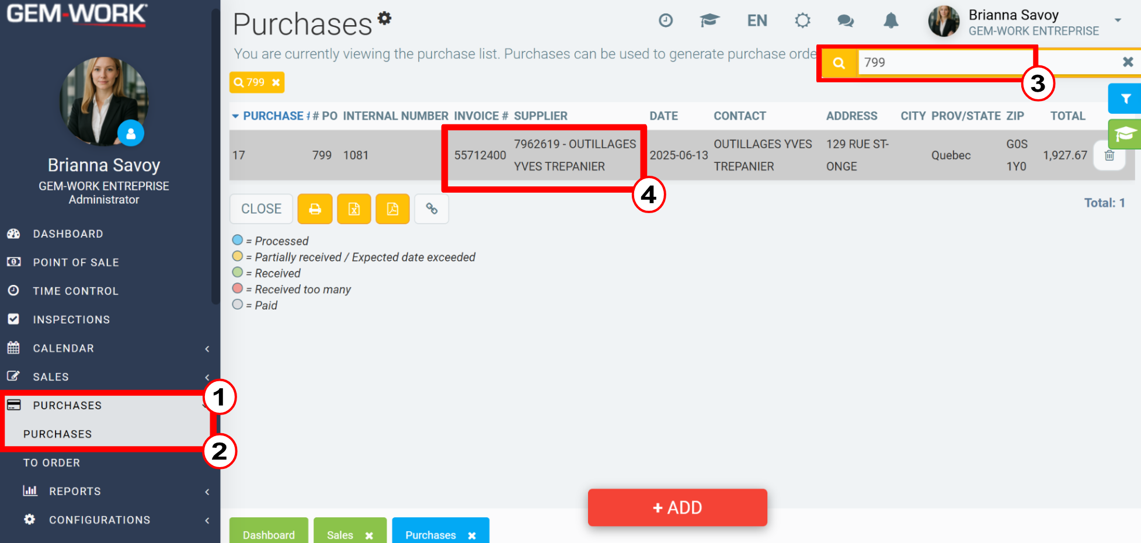Remove the 799 search filter tag
Image resolution: width=1141 pixels, height=543 pixels.
[x=276, y=82]
